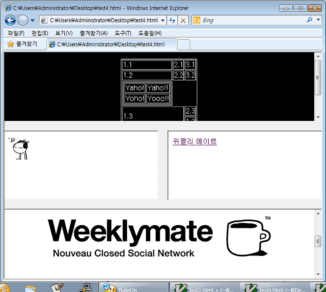This screenshot has width=326, height=292.
Task: Expand the address bar history dropdown
Action: click(163, 20)
